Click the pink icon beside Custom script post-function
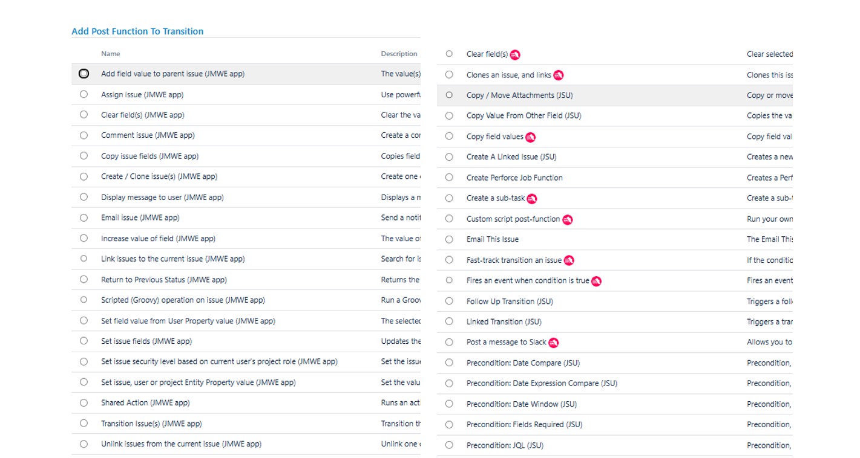 [568, 219]
